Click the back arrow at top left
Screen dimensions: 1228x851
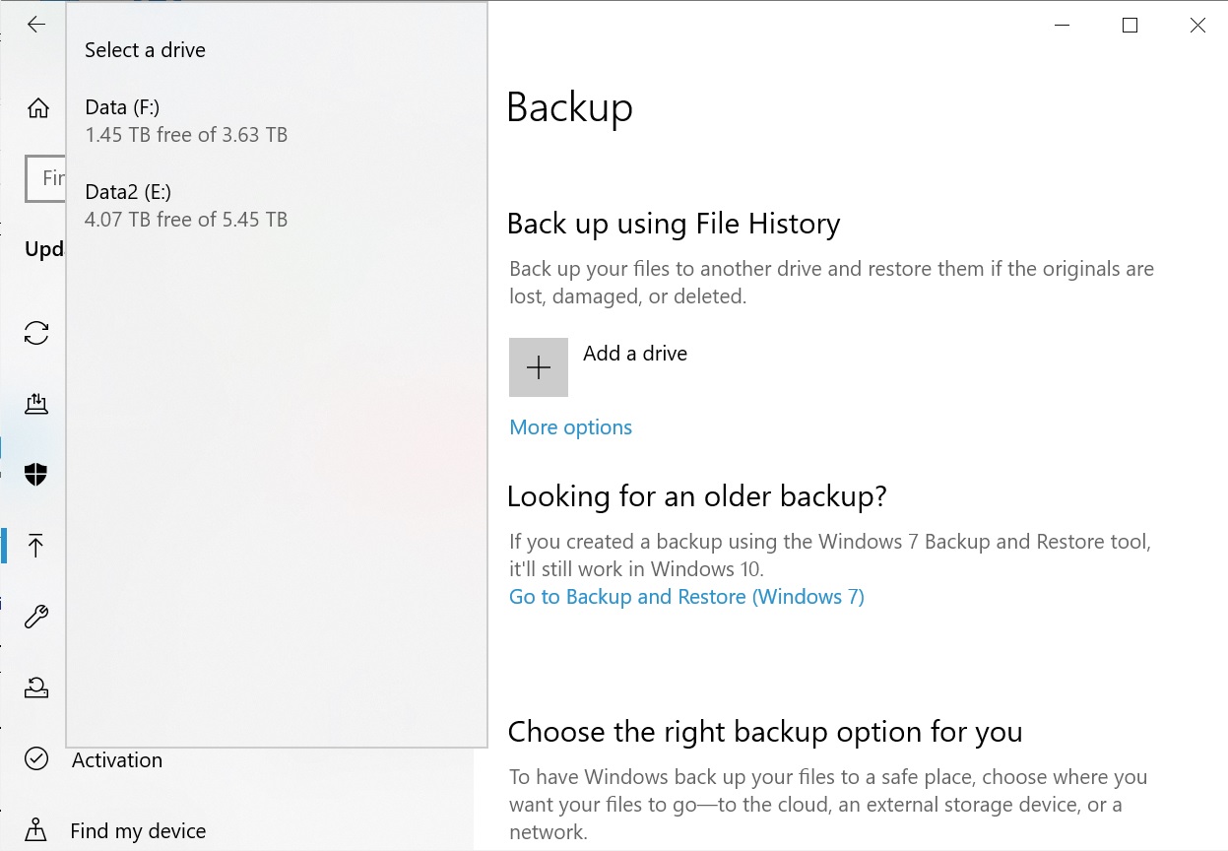36,25
